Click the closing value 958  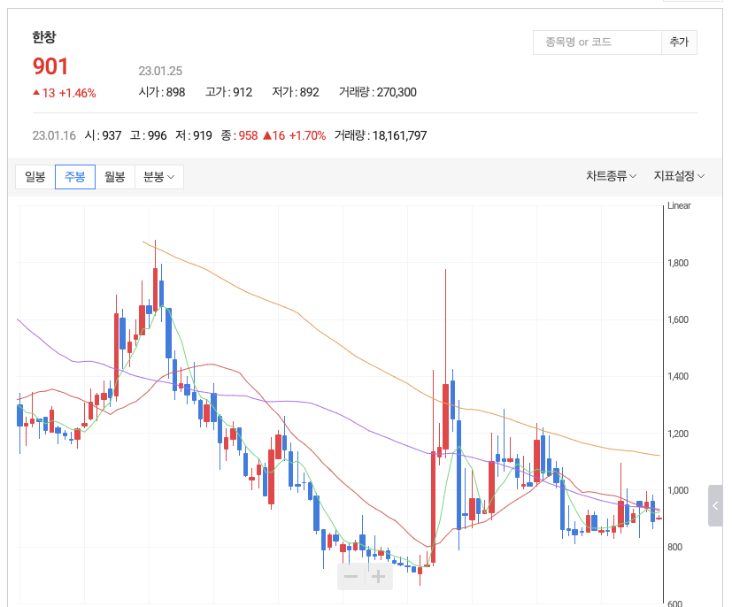[248, 135]
